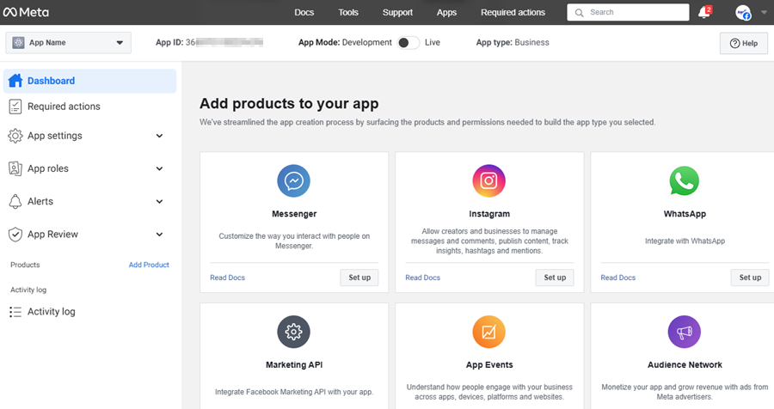Screen dimensions: 774x409
Task: Set up the Instagram product
Action: click(x=555, y=278)
